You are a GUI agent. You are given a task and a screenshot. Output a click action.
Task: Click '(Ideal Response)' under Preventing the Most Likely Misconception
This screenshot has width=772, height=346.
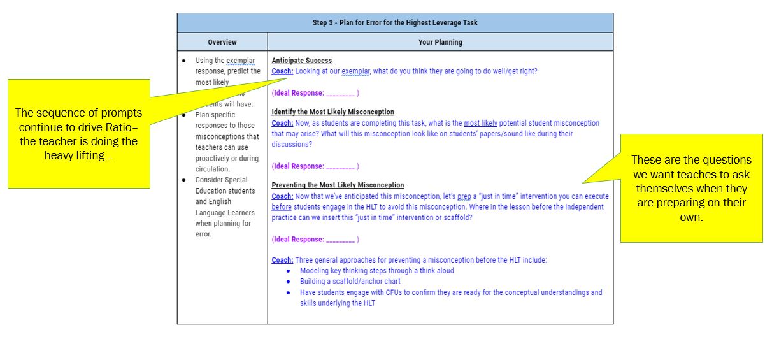pyautogui.click(x=315, y=240)
